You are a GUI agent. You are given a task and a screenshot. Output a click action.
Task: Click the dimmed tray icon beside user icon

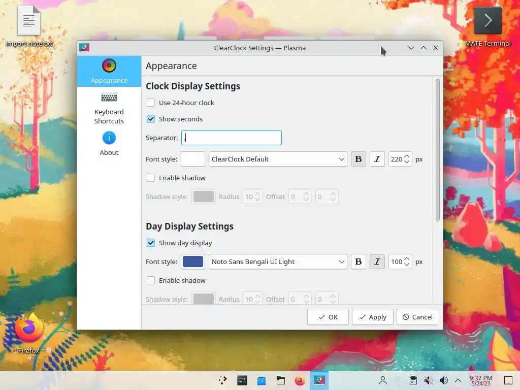tap(398, 380)
